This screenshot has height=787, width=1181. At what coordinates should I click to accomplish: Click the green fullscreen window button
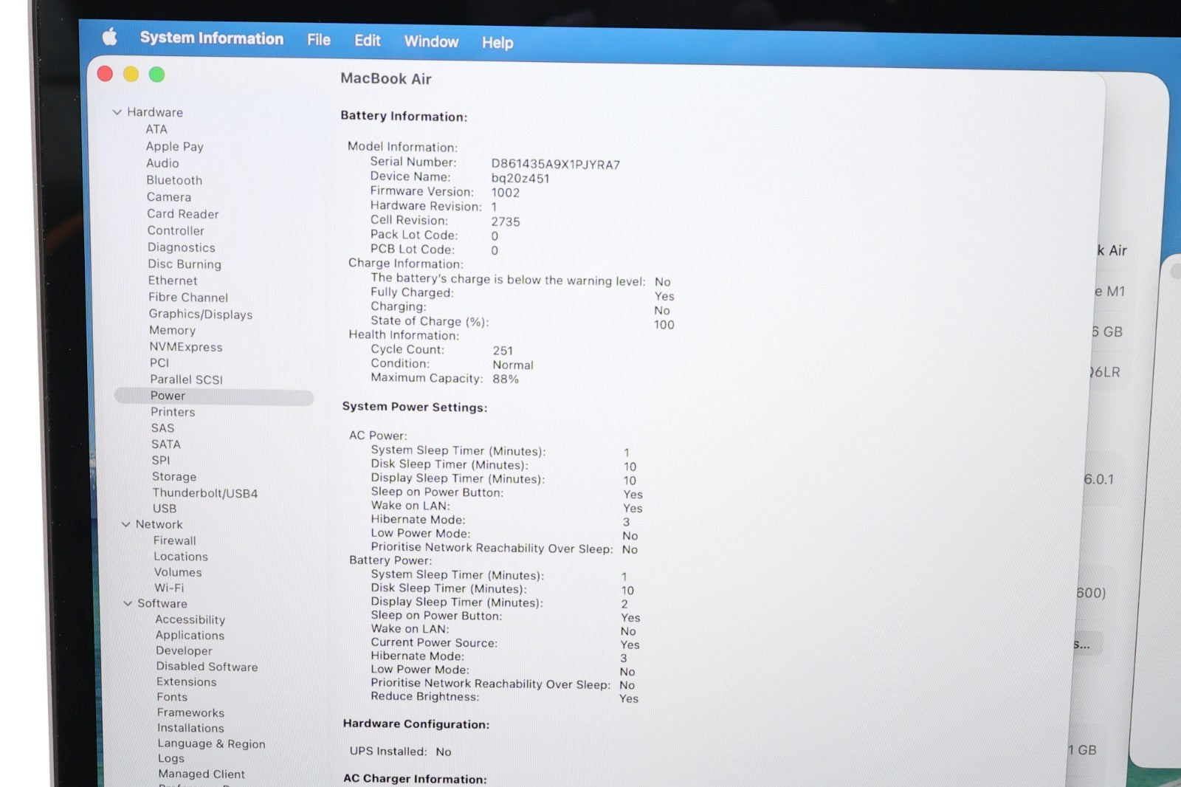click(x=156, y=75)
